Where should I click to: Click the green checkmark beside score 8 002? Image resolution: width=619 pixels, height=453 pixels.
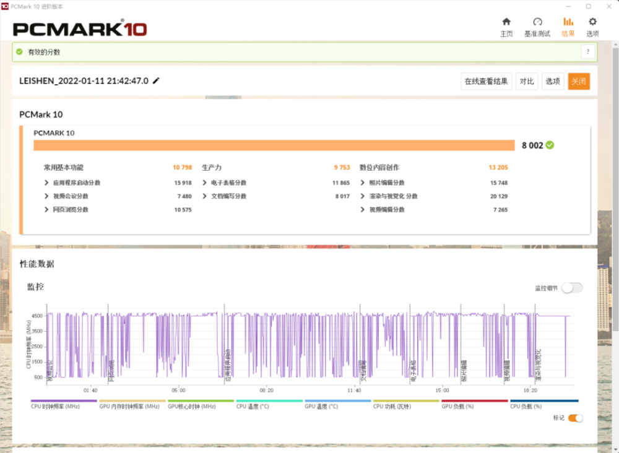tap(550, 145)
